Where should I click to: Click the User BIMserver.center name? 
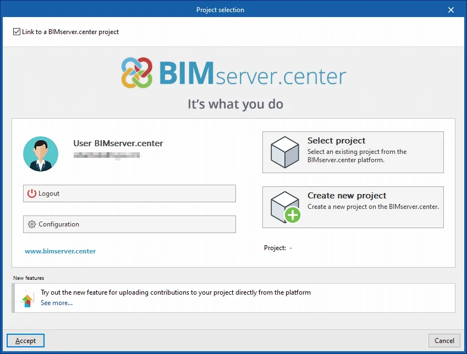pyautogui.click(x=118, y=143)
